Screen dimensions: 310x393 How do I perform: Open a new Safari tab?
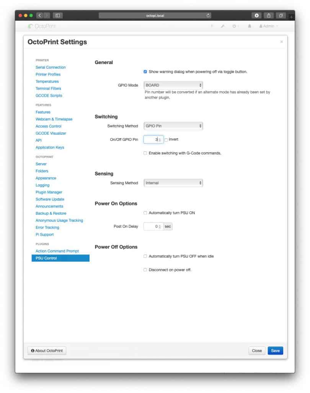tap(291, 17)
